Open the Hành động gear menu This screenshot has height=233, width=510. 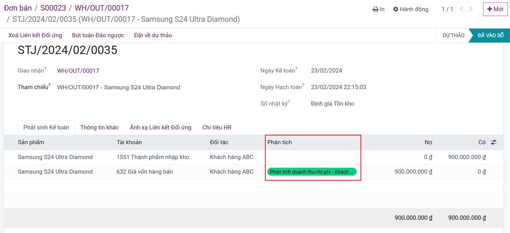pyautogui.click(x=411, y=9)
